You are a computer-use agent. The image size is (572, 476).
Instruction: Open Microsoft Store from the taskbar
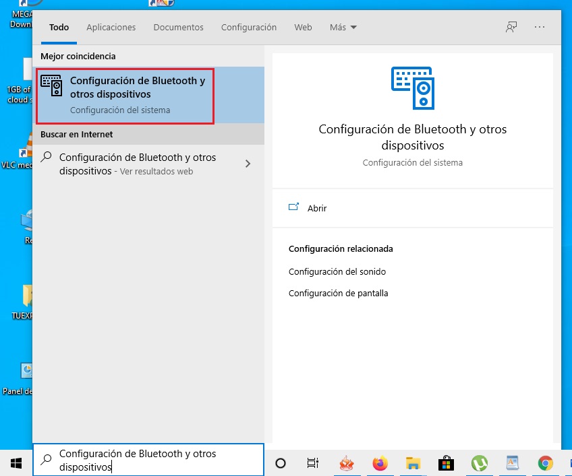(446, 463)
